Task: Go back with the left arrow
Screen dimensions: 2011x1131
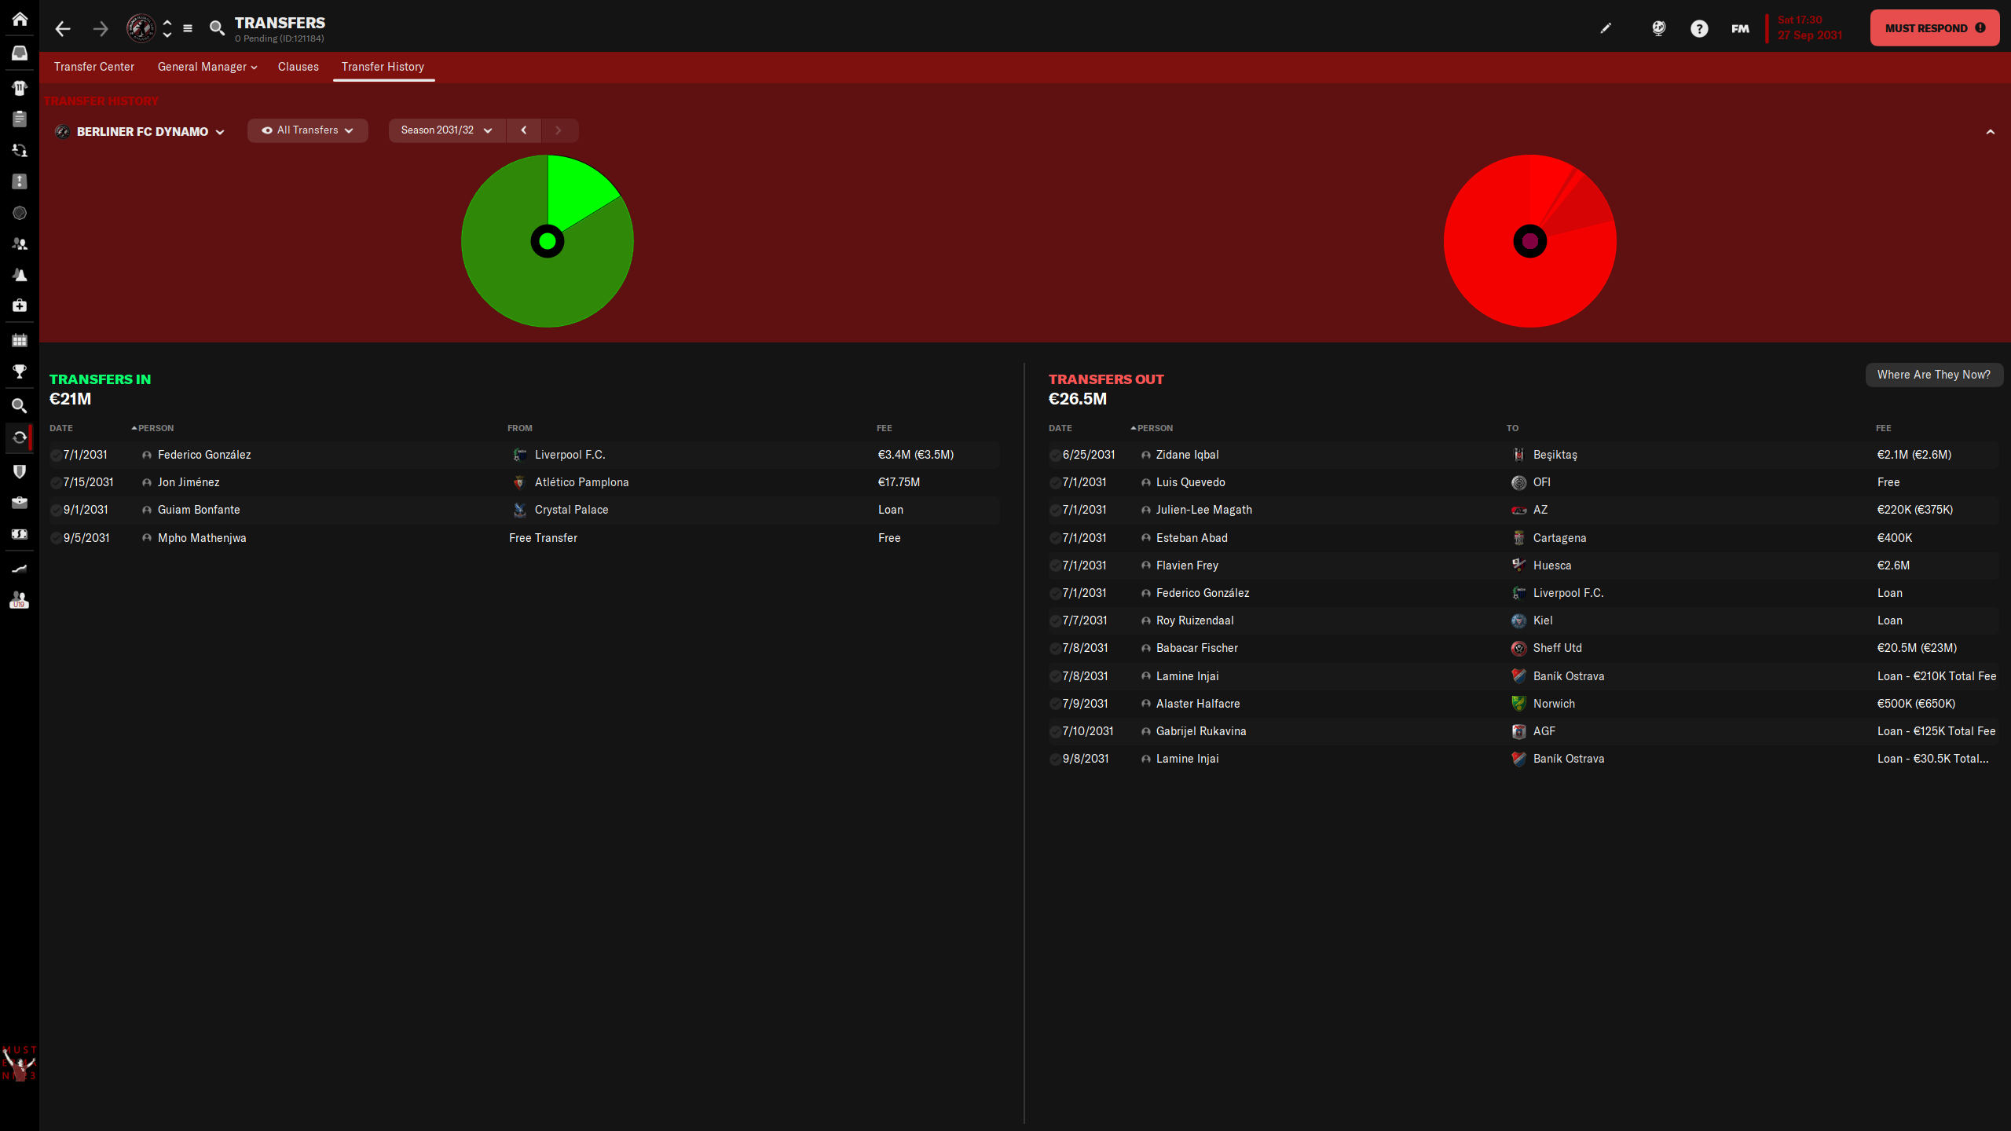Action: (x=63, y=29)
